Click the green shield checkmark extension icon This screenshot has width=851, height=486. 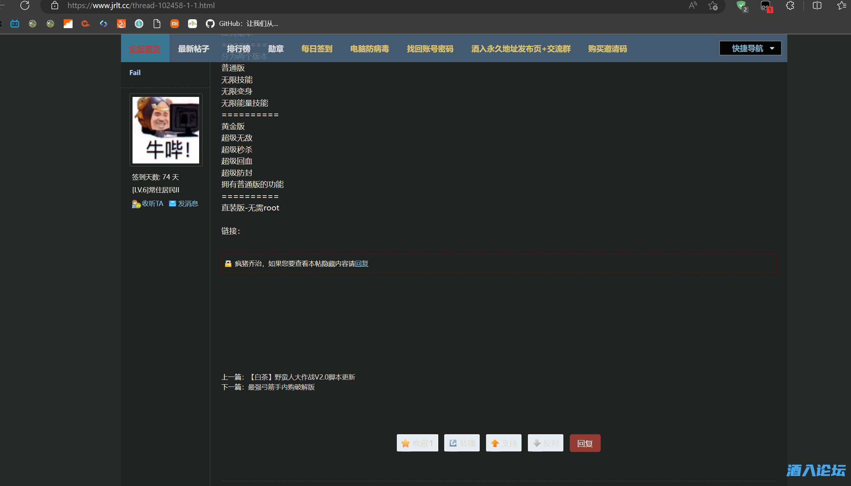tap(741, 6)
